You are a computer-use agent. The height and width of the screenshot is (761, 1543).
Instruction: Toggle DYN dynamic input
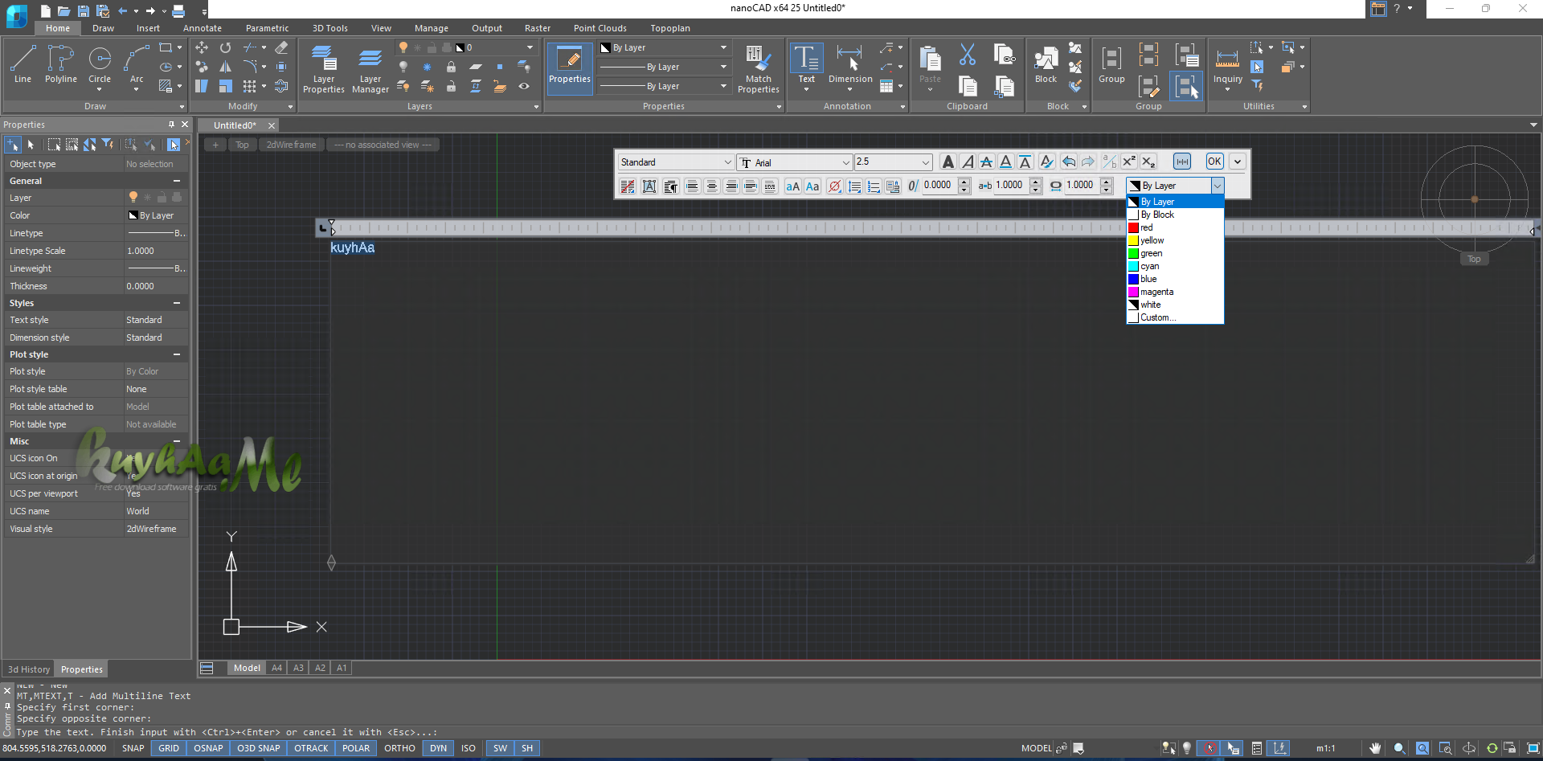pyautogui.click(x=438, y=748)
